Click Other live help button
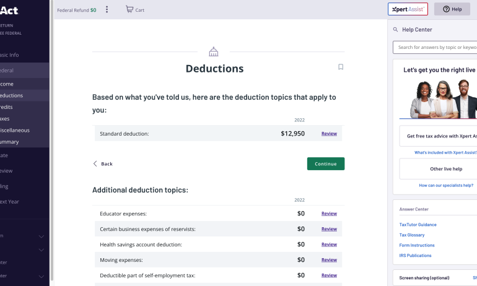477x286 pixels. pos(438,169)
